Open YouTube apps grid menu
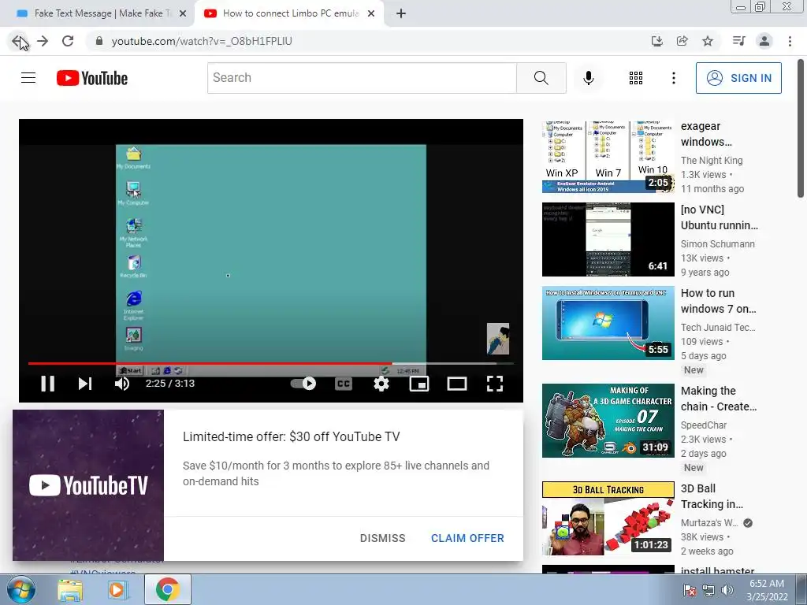The image size is (807, 605). pyautogui.click(x=636, y=78)
